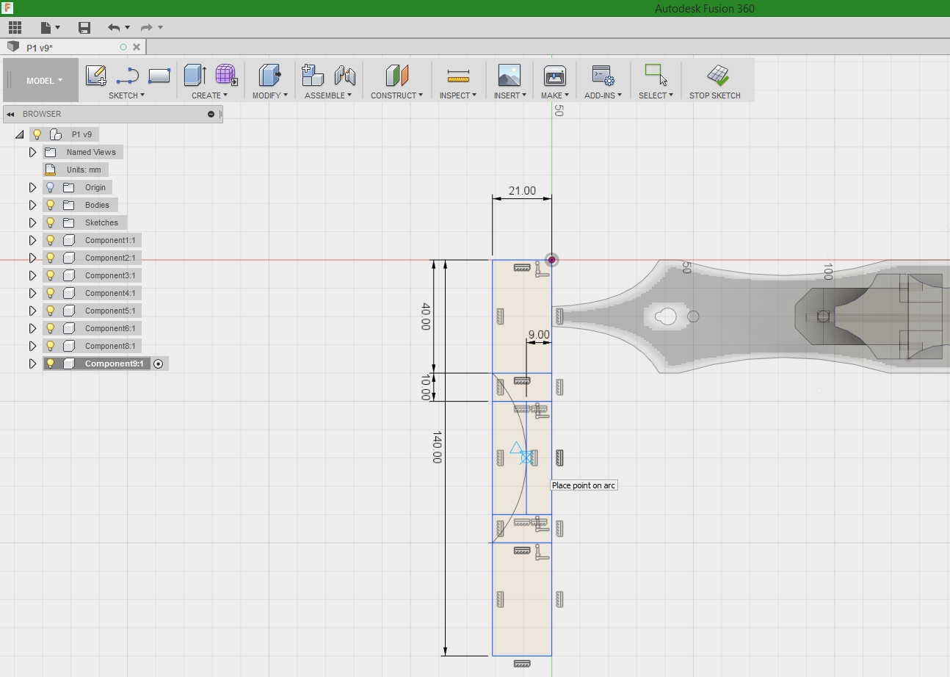Screen dimensions: 950x677
Task: Select the New Component assemble tool
Action: (313, 75)
